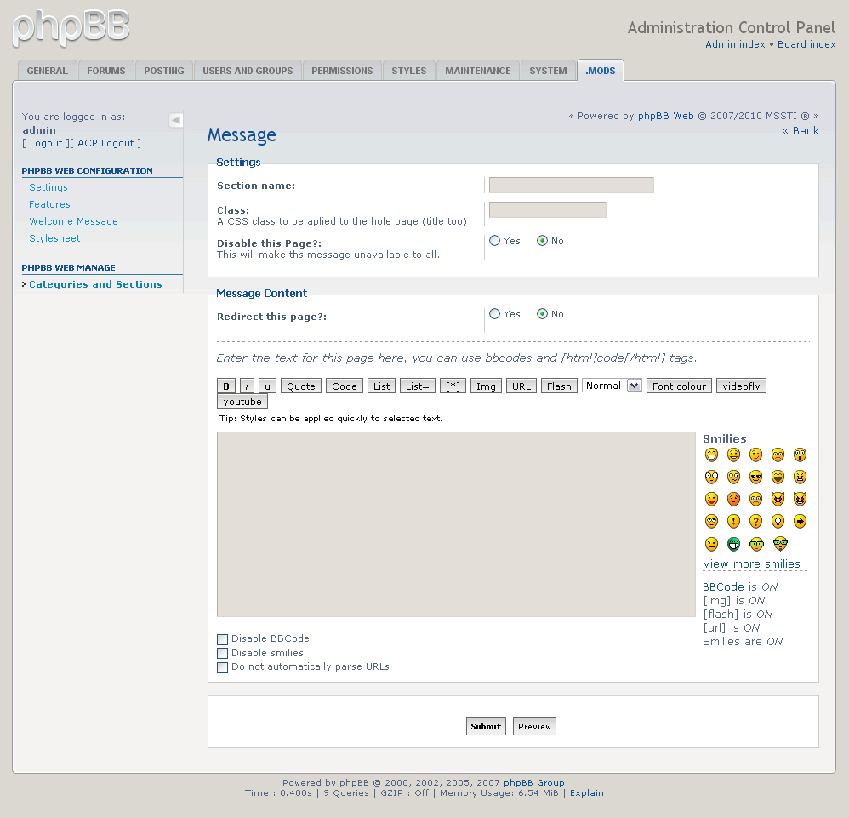
Task: Open the STYLES tab
Action: [409, 71]
